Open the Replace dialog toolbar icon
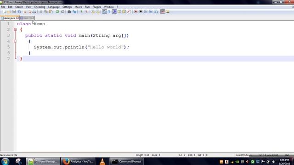The width and height of the screenshot is (294, 165). 74,11
